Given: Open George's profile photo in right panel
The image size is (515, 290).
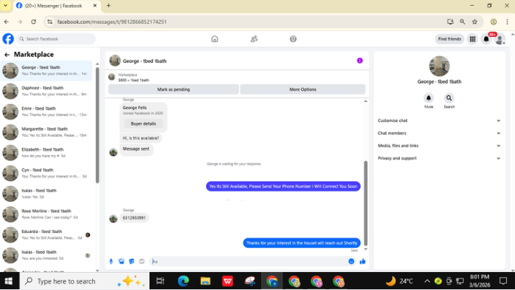Looking at the screenshot, I should point(439,66).
